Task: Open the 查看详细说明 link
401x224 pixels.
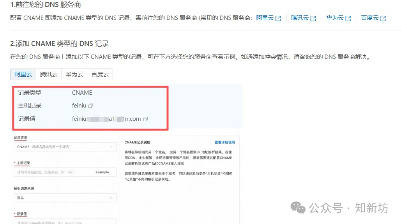Action: [224, 143]
